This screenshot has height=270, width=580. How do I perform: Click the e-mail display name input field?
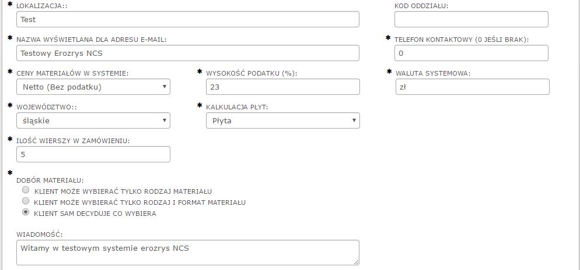(x=188, y=53)
